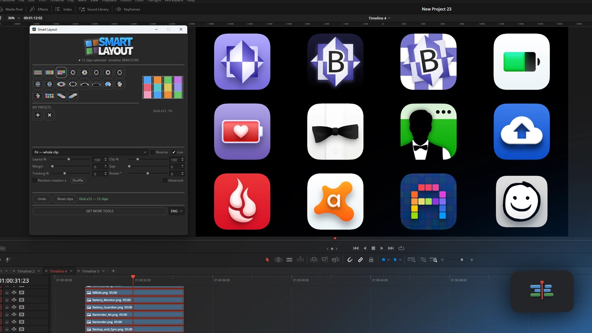The image size is (592, 333).
Task: Play the timeline forward
Action: click(382, 248)
